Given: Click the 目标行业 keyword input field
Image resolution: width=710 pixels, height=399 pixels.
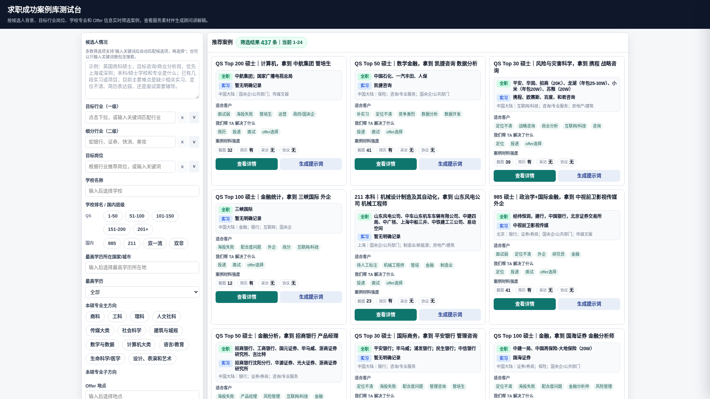Looking at the screenshot, I should tap(131, 117).
